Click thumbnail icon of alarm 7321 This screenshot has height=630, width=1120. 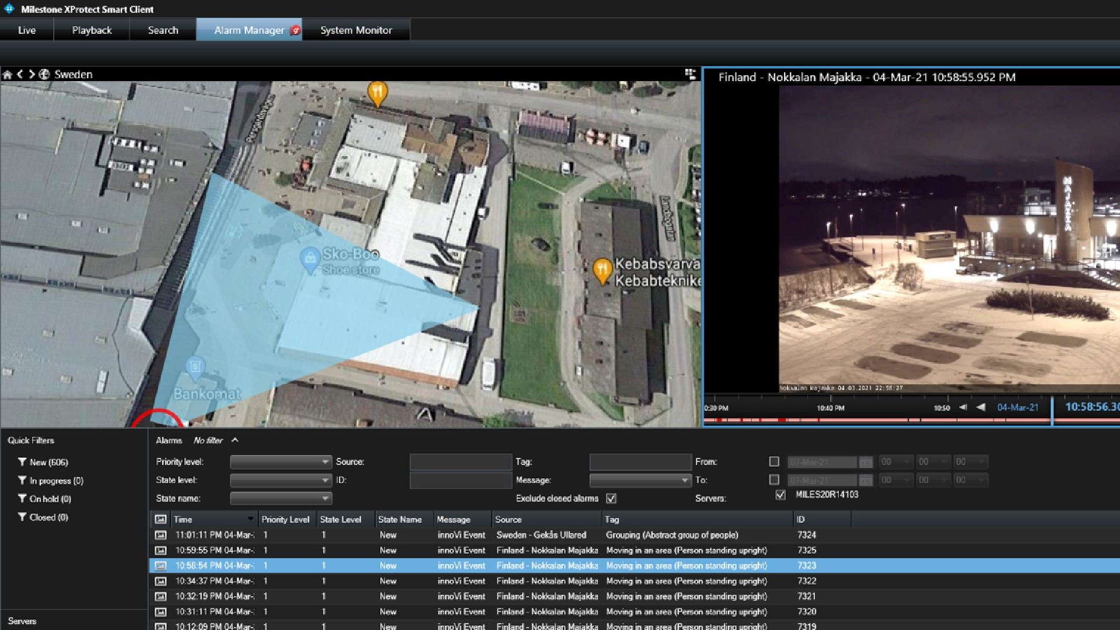pos(160,596)
